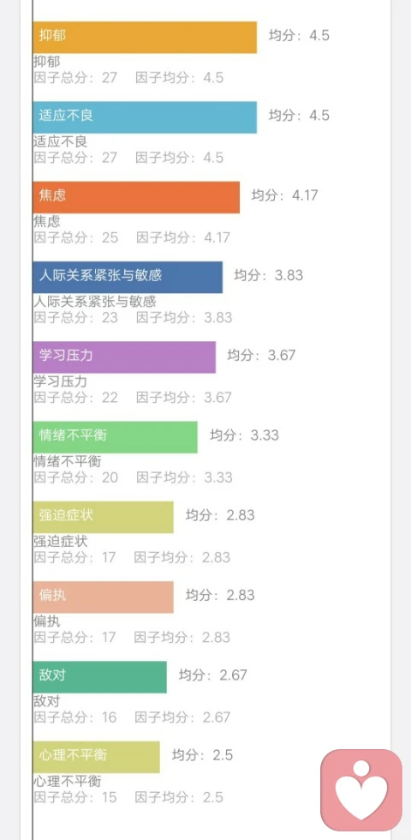411x840 pixels.
Task: Tap the 均分：3.33 score label
Action: coord(245,435)
